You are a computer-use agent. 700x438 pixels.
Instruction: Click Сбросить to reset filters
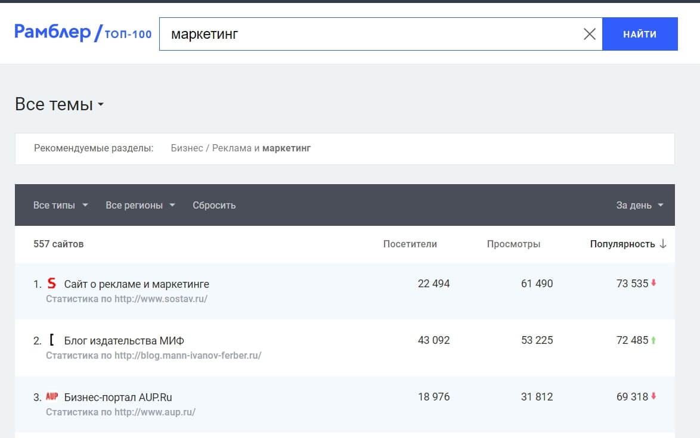coord(213,205)
